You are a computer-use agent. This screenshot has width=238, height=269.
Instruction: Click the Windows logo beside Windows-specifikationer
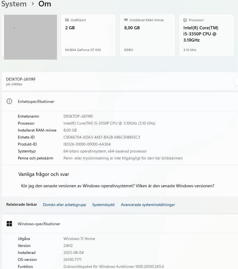pyautogui.click(x=9, y=224)
